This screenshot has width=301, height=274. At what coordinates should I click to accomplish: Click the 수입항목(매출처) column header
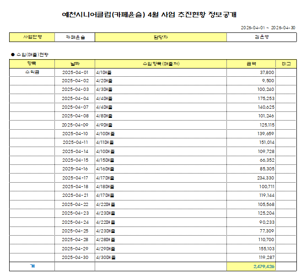point(161,64)
